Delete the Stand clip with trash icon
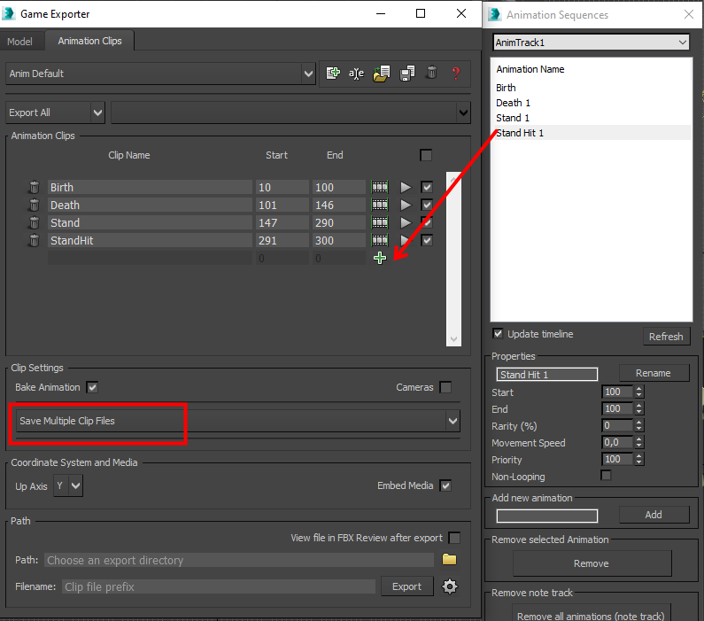The width and height of the screenshot is (704, 621). point(34,222)
